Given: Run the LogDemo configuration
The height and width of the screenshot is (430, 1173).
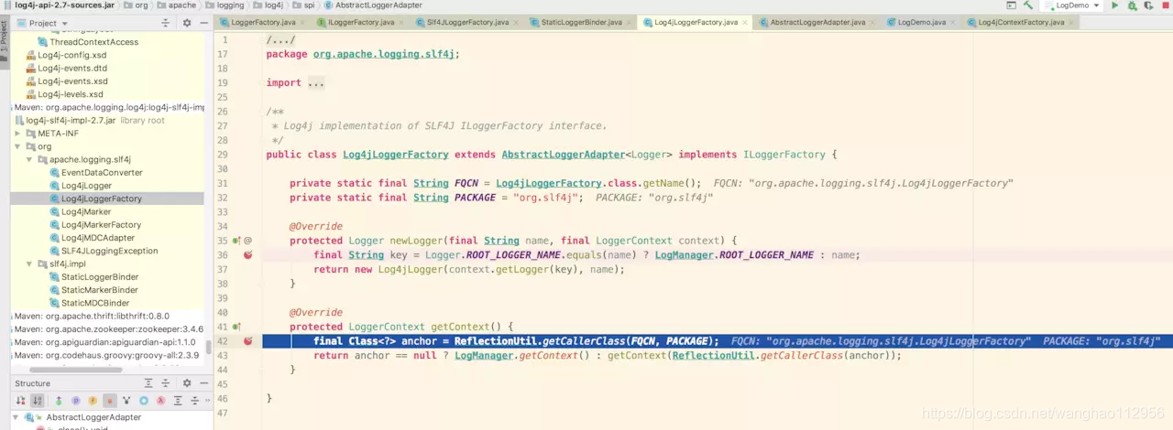Looking at the screenshot, I should click(1115, 5).
